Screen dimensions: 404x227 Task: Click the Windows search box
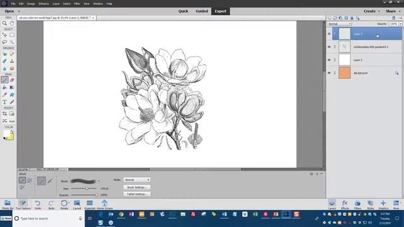pyautogui.click(x=49, y=219)
